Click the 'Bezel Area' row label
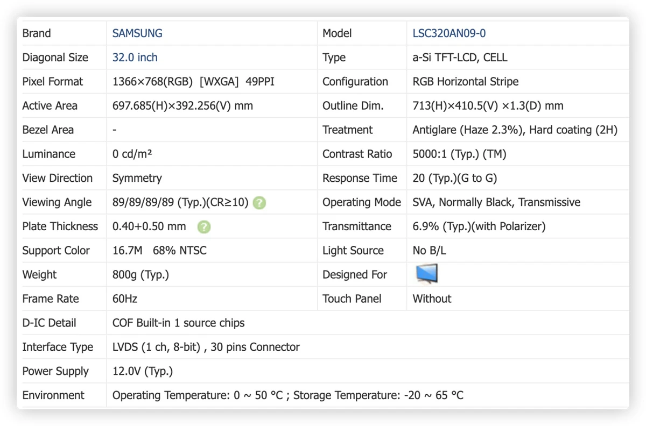The image size is (646, 426). [48, 130]
